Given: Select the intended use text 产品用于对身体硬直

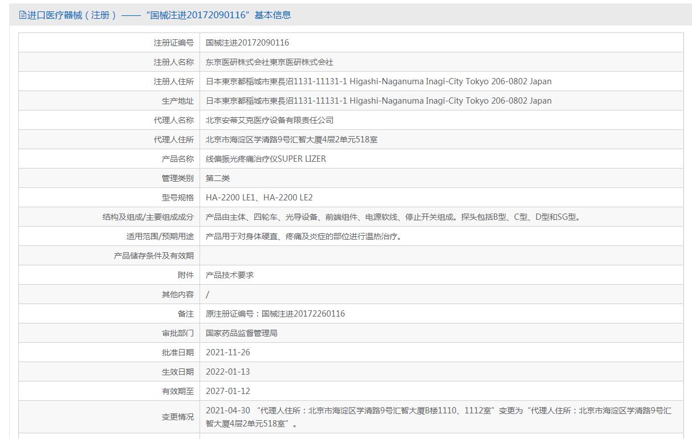Looking at the screenshot, I should [x=305, y=236].
